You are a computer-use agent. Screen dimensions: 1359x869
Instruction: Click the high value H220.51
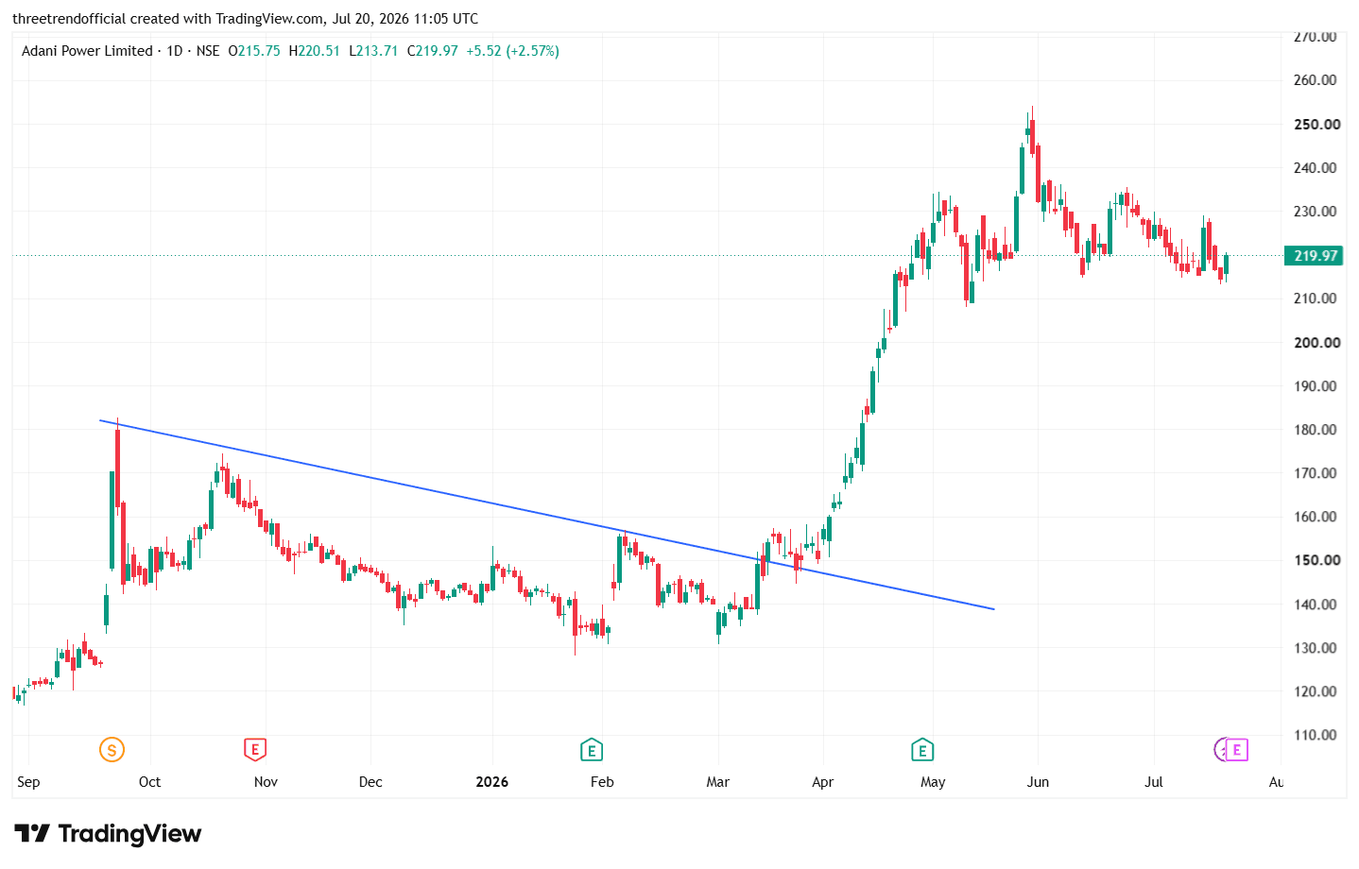click(x=315, y=51)
